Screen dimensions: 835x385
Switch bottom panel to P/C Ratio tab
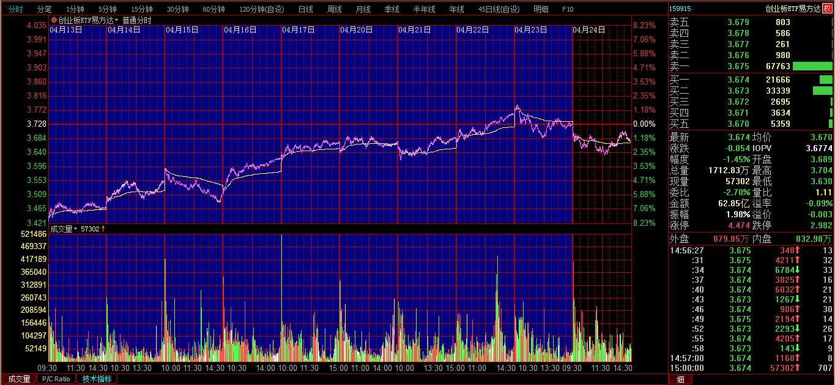56,379
